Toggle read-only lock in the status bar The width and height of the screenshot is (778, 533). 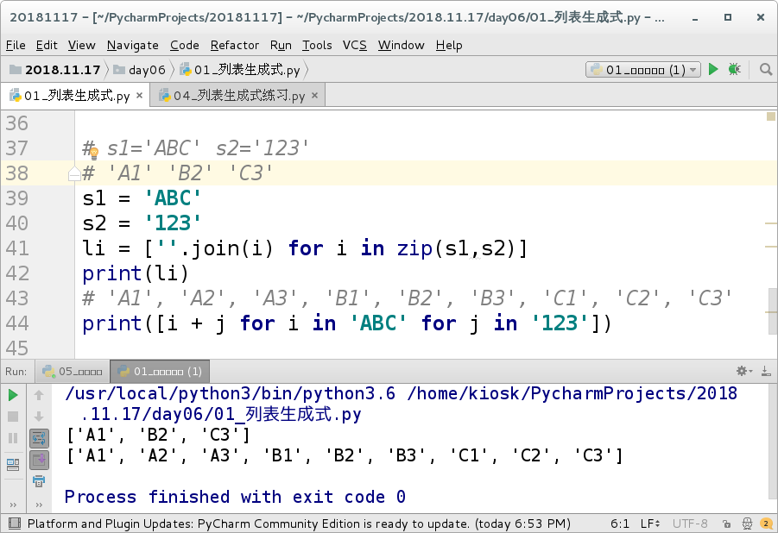coord(725,523)
